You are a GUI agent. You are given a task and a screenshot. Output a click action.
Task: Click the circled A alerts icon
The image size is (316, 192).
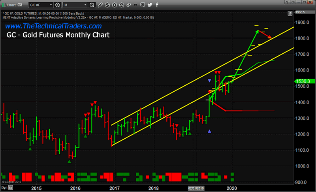tap(122, 5)
